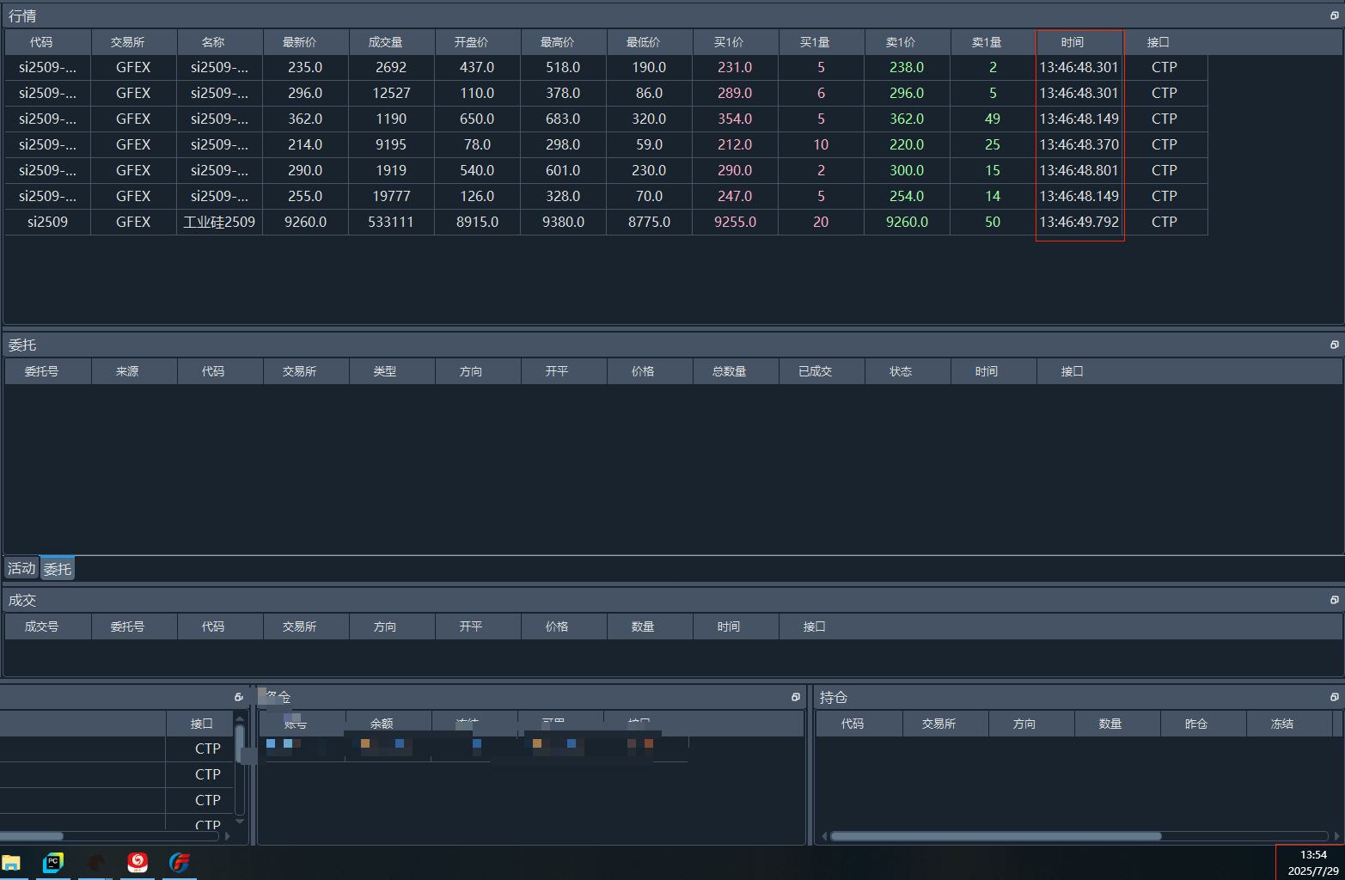Screen dimensions: 1345x880
Task: Click 名称 column header in 行情
Action: pyautogui.click(x=219, y=42)
